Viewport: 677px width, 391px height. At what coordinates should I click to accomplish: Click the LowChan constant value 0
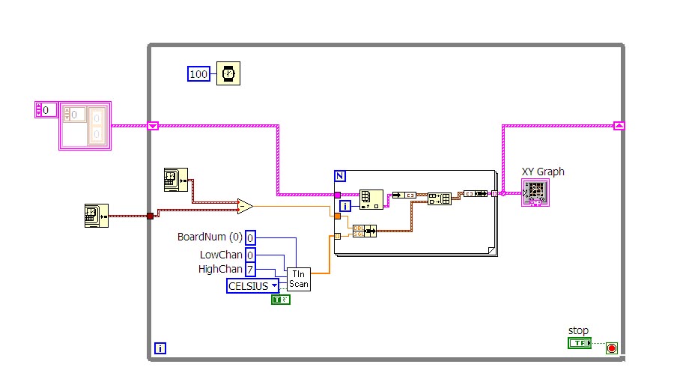pos(250,255)
